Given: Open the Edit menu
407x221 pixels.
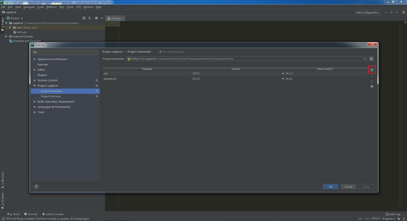Looking at the screenshot, I should tap(10, 7).
